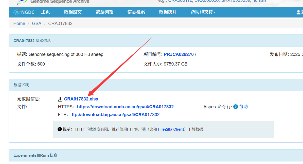Click the CRA017832 基本信息 panel heading

tap(32, 41)
